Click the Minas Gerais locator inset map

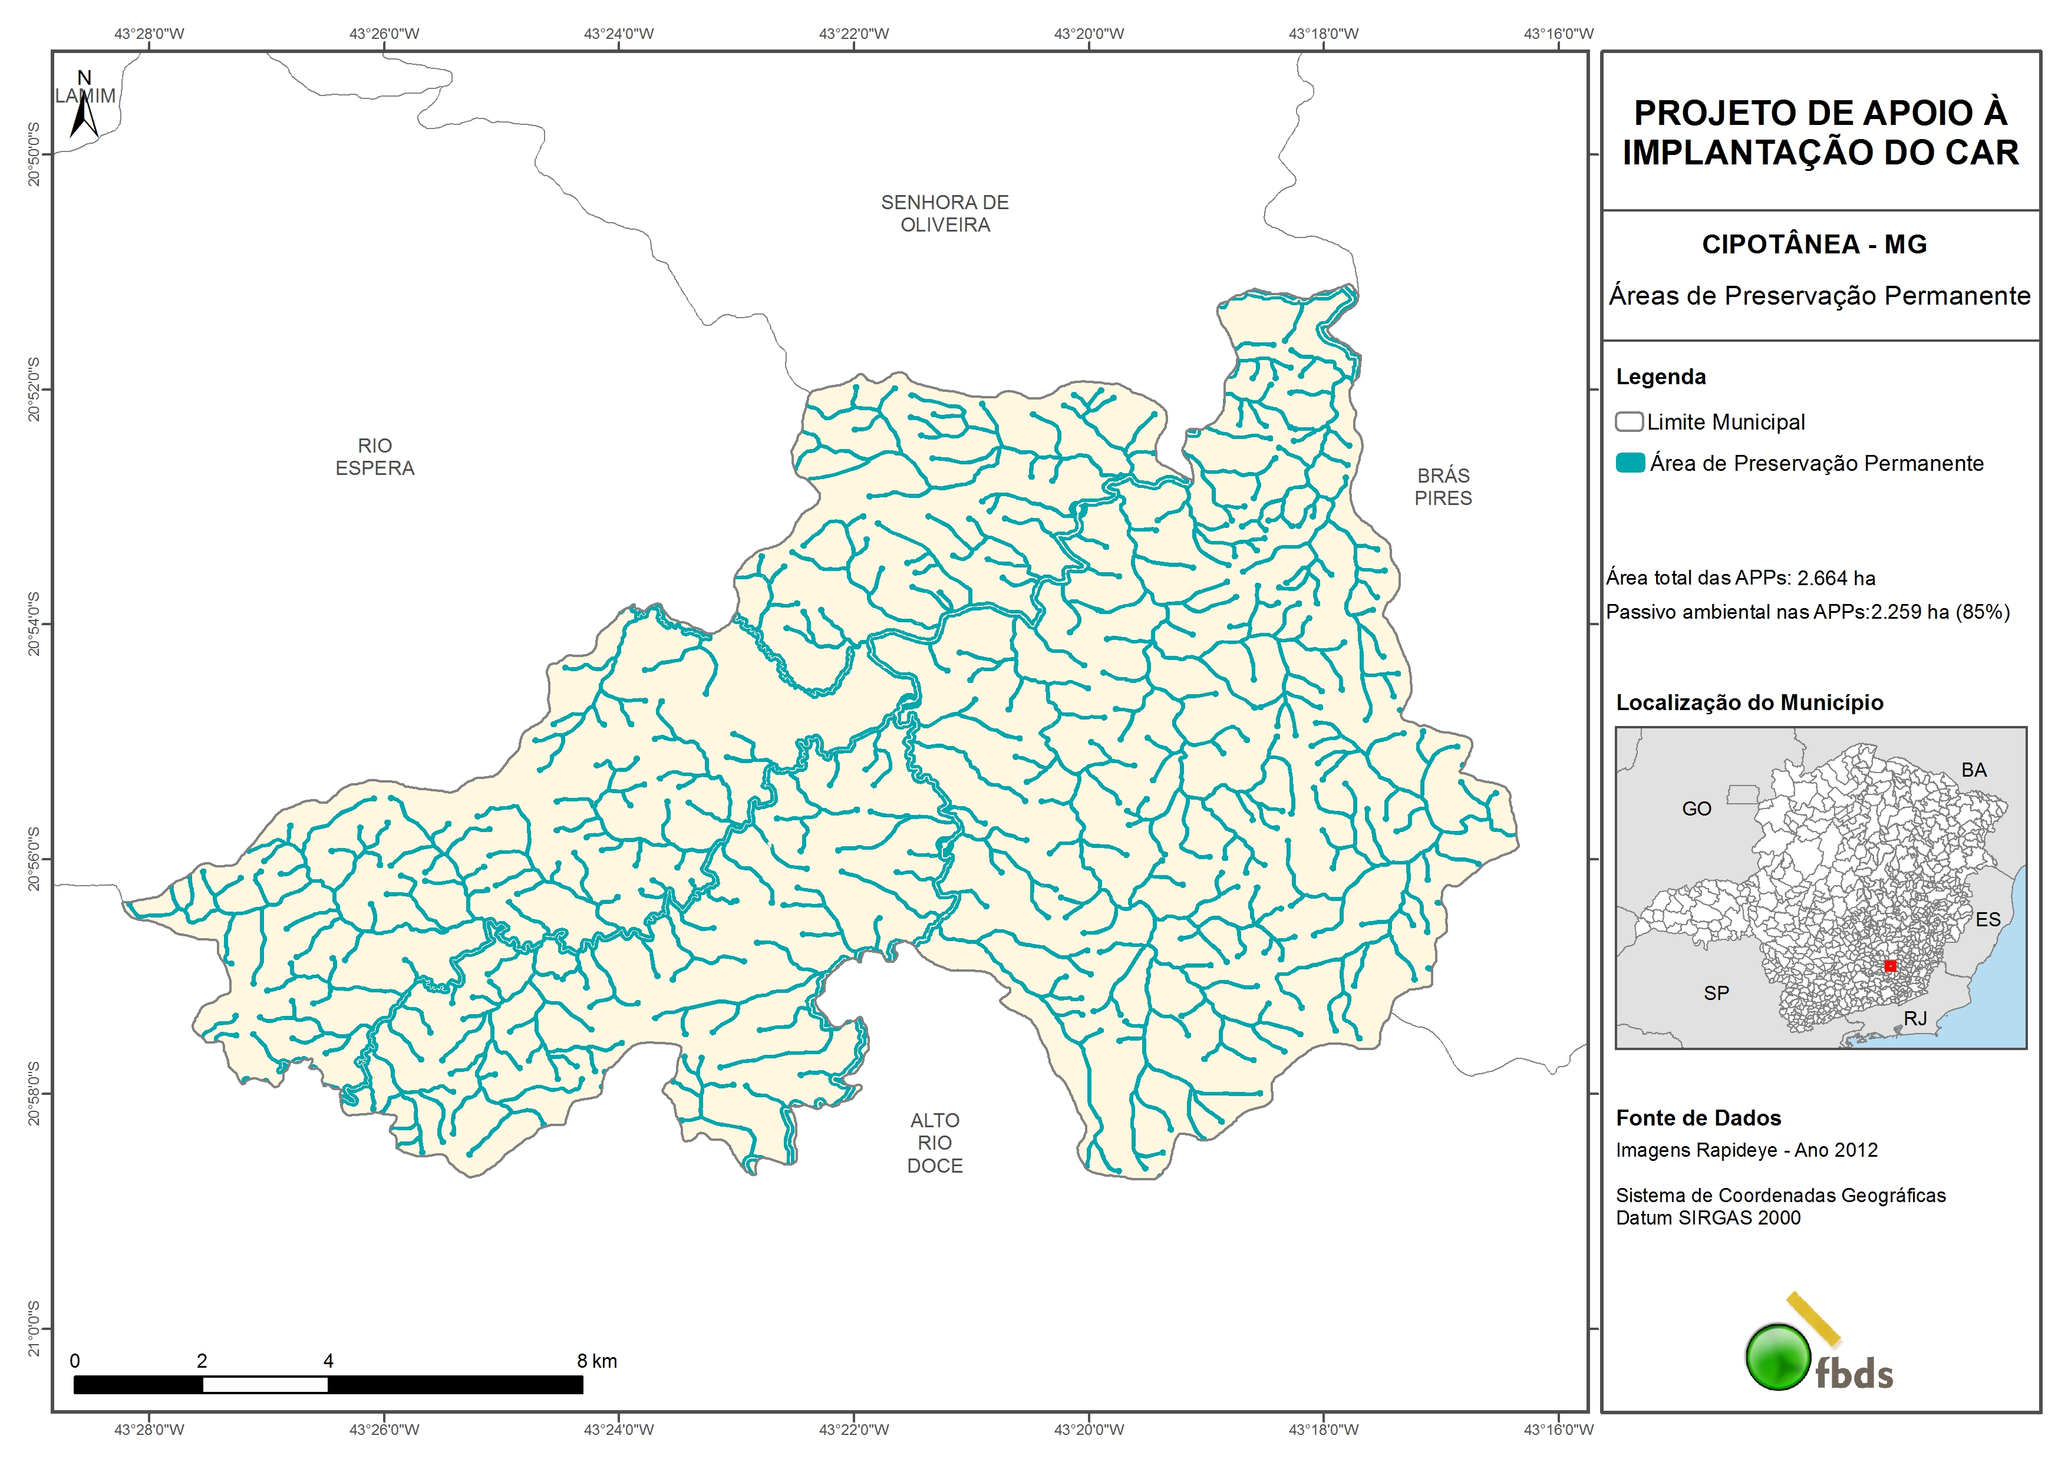point(1820,887)
